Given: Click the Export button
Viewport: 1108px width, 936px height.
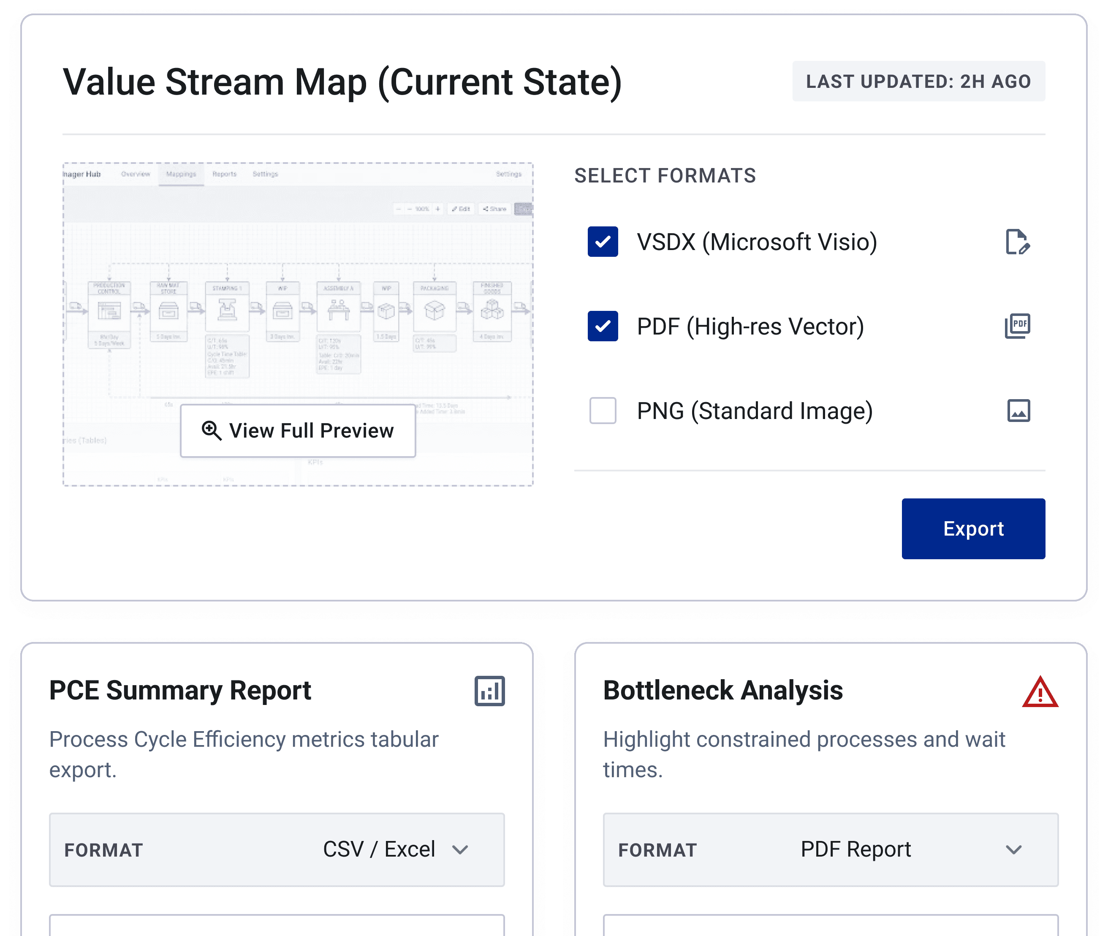Looking at the screenshot, I should pos(973,528).
